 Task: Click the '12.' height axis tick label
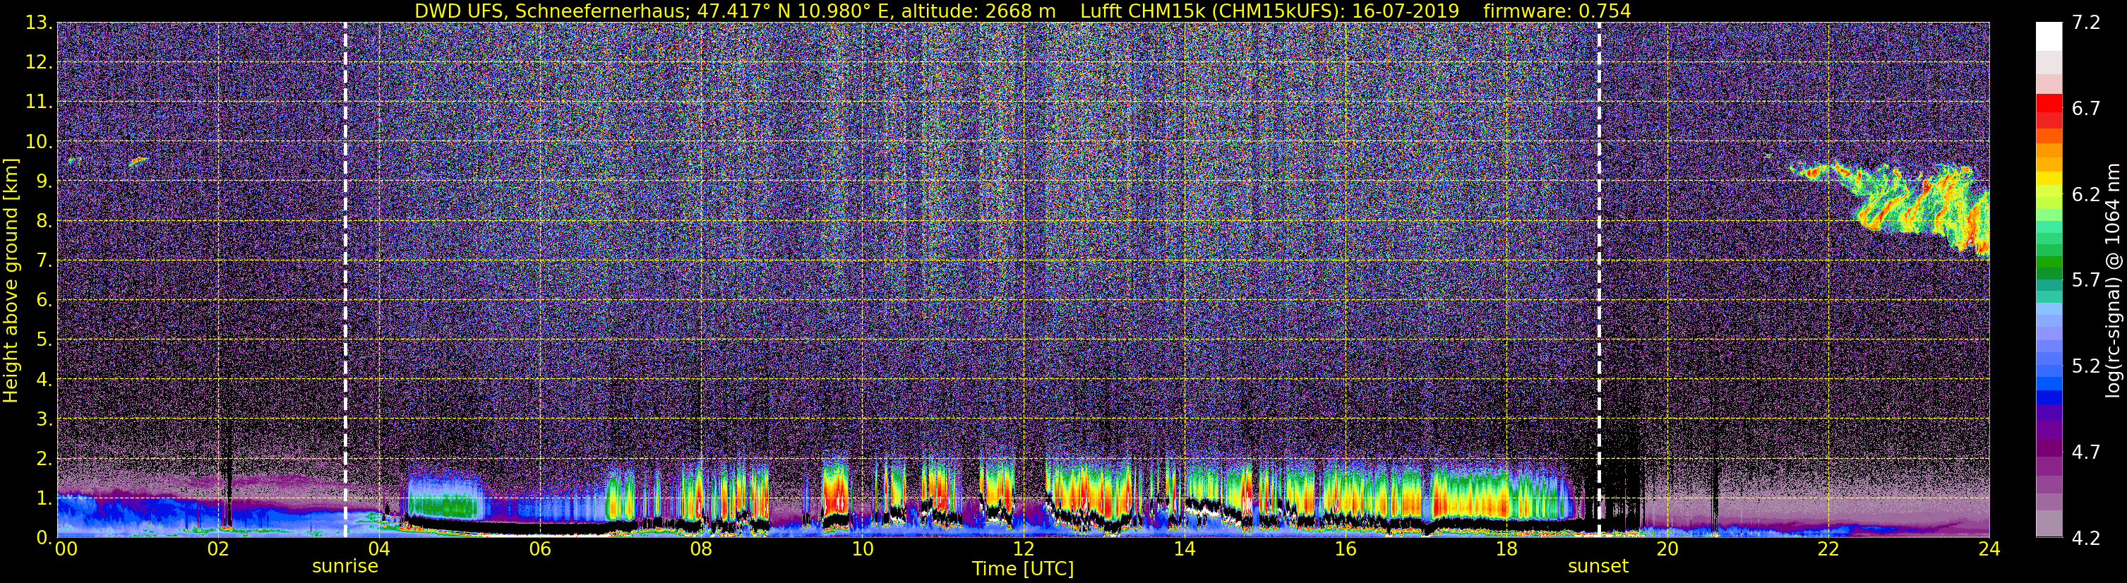point(39,62)
